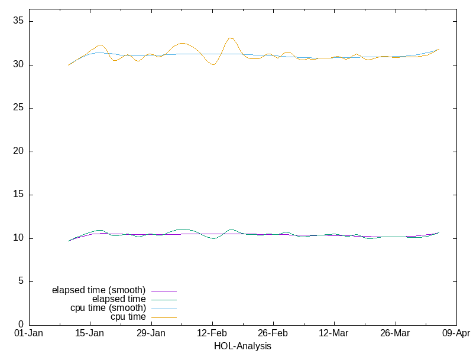The width and height of the screenshot is (473, 354).
Task: Select the 15-Jan date tick label
Action: (x=90, y=333)
